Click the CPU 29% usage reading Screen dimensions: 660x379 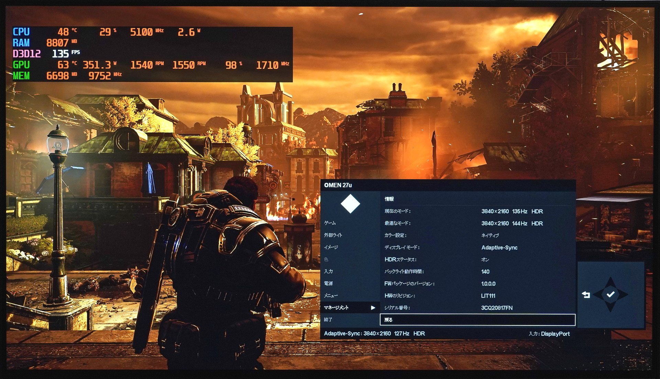click(x=108, y=32)
